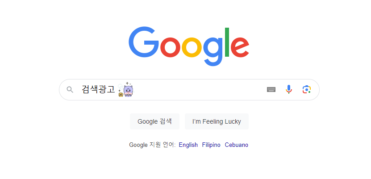Viewport: 371px width, 179px height.
Task: Switch language to Filipino
Action: [211, 145]
